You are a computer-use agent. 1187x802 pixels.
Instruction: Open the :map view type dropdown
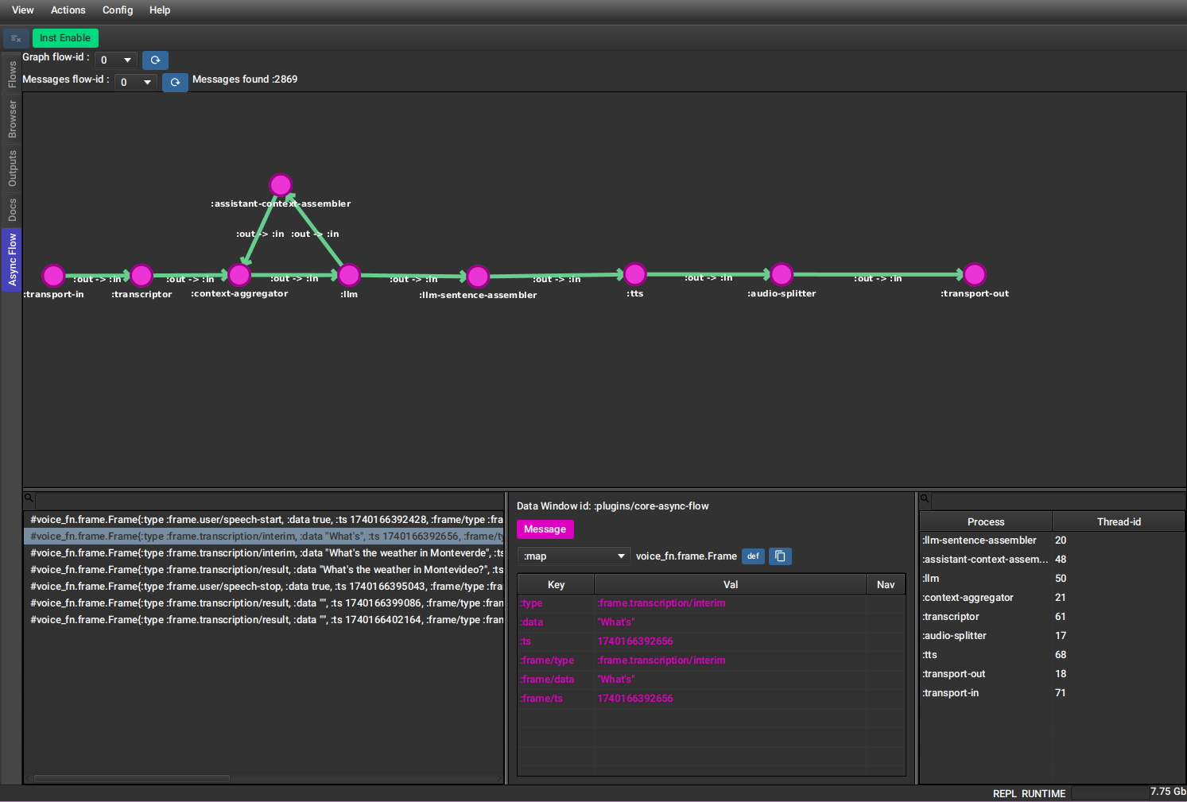click(x=574, y=556)
